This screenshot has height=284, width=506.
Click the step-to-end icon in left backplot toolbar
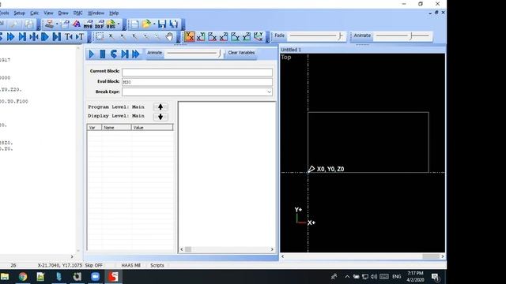pos(22,37)
